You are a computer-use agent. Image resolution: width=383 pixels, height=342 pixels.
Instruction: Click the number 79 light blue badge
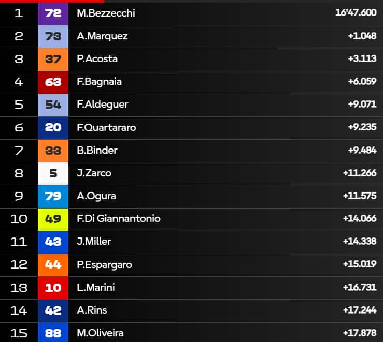[x=53, y=196]
